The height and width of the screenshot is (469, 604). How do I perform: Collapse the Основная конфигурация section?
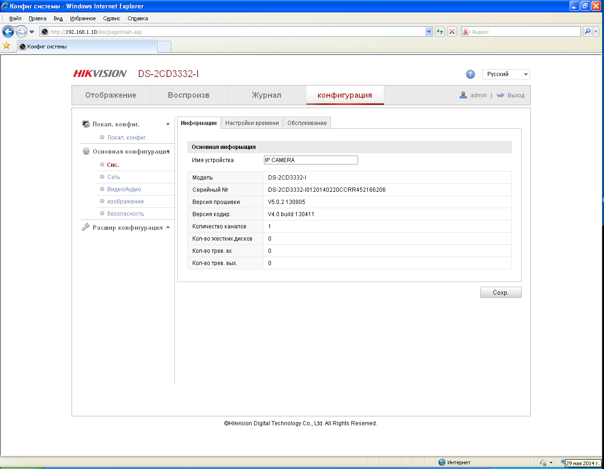(168, 151)
